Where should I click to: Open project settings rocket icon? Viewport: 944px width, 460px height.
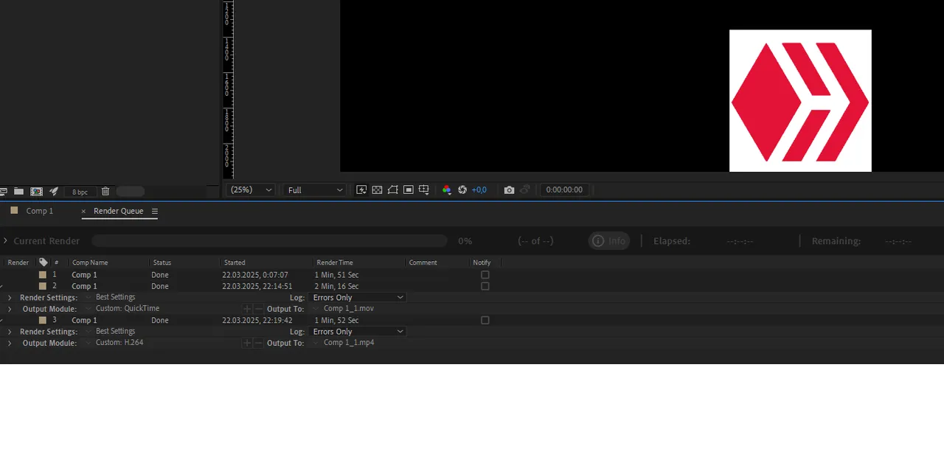[x=54, y=191]
